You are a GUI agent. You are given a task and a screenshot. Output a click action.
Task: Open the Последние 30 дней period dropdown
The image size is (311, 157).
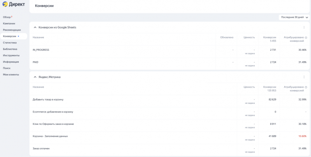point(294,17)
